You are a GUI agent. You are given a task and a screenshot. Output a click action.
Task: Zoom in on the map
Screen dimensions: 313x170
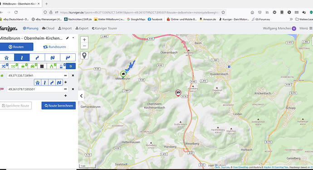tap(84, 40)
